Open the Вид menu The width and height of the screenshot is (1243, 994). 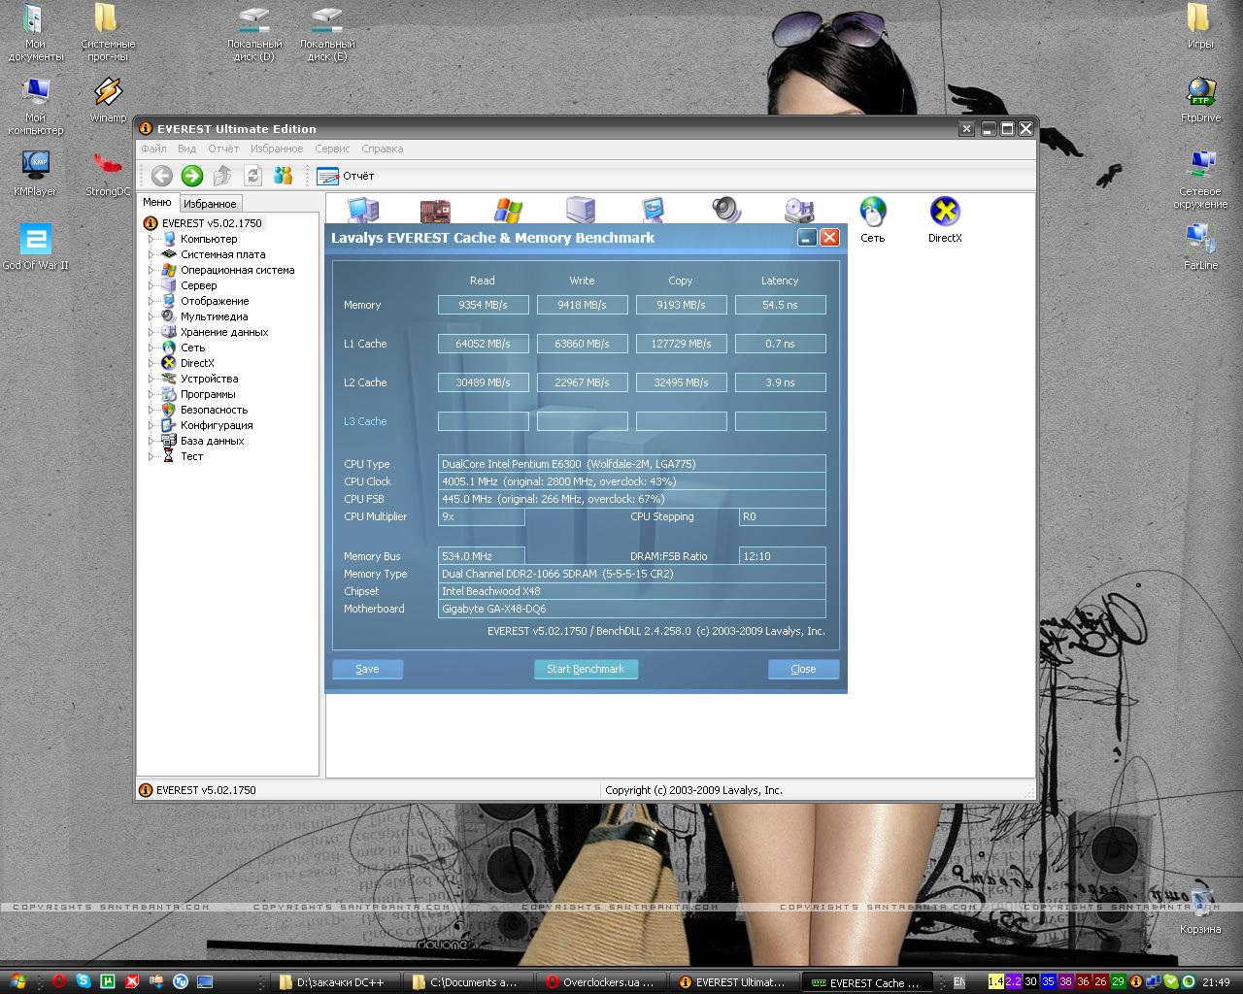pyautogui.click(x=186, y=149)
